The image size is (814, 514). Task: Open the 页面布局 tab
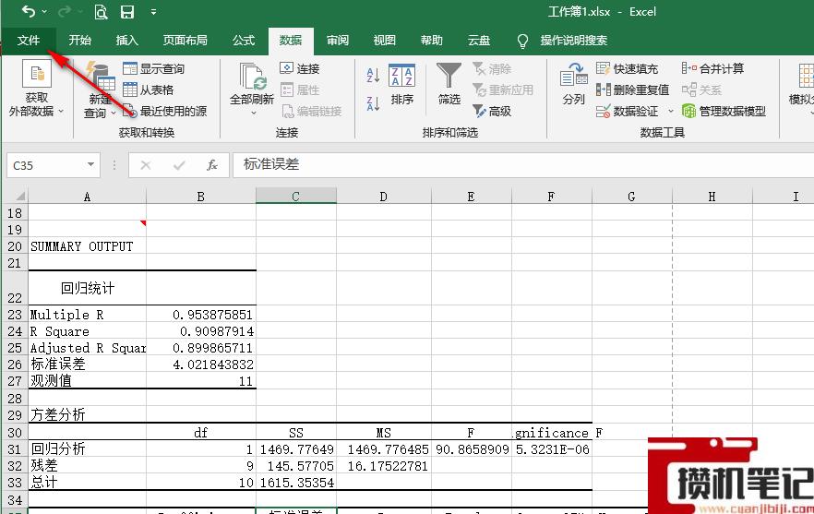coord(185,41)
